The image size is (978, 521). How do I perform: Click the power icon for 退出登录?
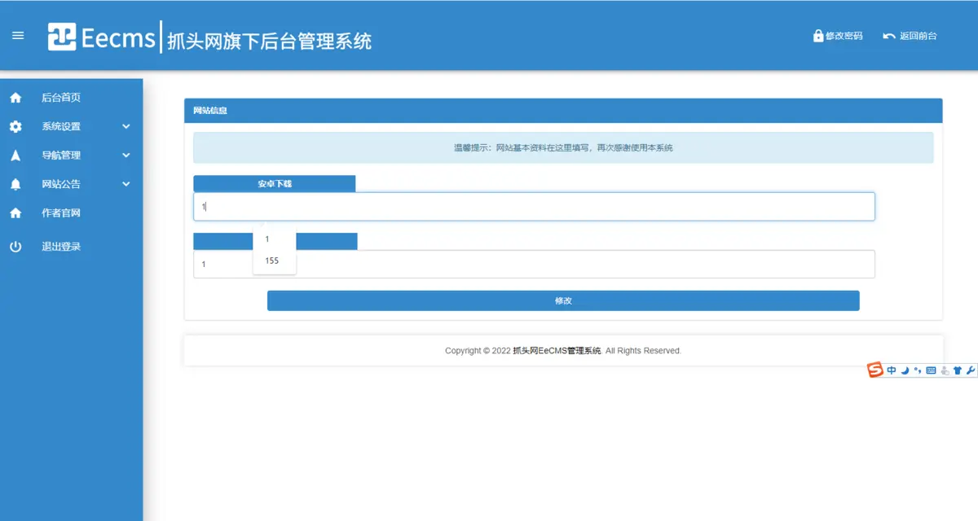coord(15,247)
